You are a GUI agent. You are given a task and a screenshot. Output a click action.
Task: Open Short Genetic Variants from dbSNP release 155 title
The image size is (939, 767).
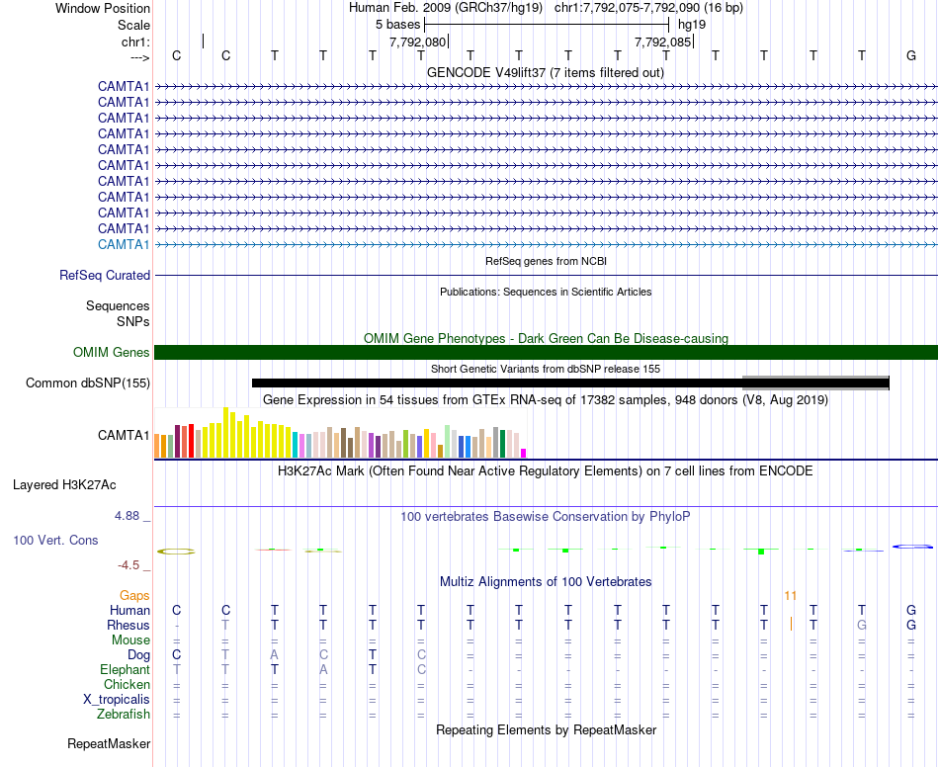pos(546,369)
